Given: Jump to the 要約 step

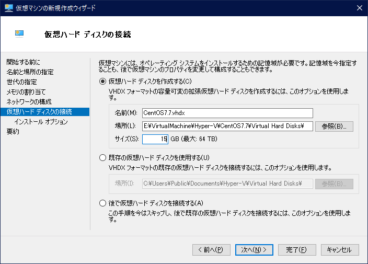Looking at the screenshot, I should coord(13,131).
